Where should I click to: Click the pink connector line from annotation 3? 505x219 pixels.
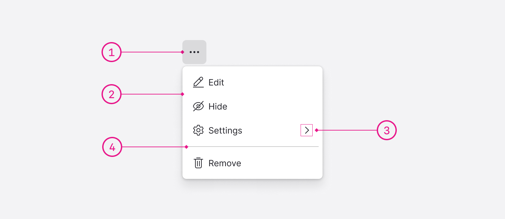(x=347, y=130)
